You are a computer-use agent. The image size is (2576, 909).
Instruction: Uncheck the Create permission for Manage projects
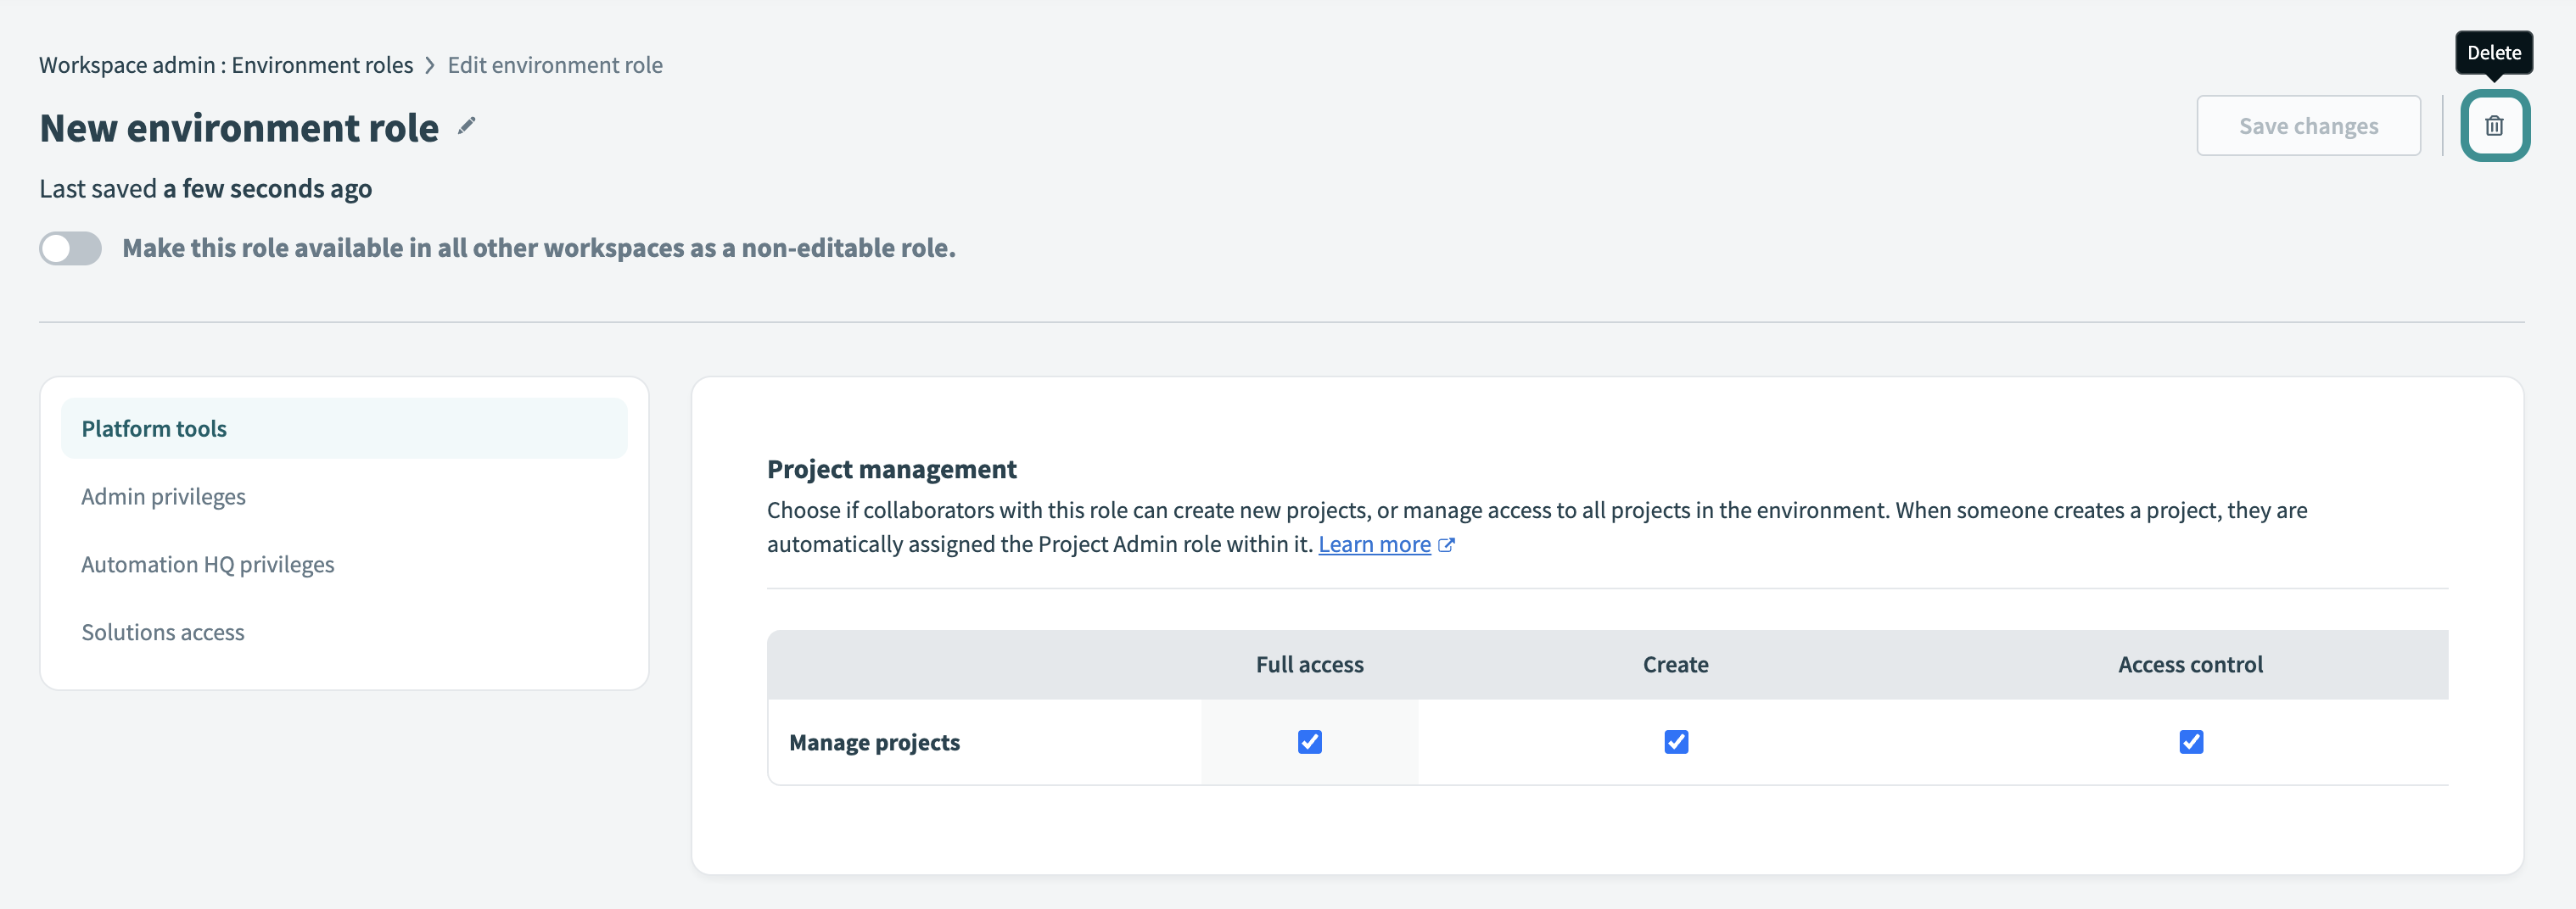coord(1676,741)
